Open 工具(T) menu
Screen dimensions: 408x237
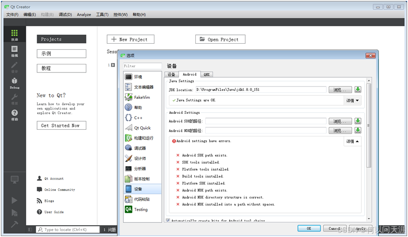pyautogui.click(x=102, y=15)
